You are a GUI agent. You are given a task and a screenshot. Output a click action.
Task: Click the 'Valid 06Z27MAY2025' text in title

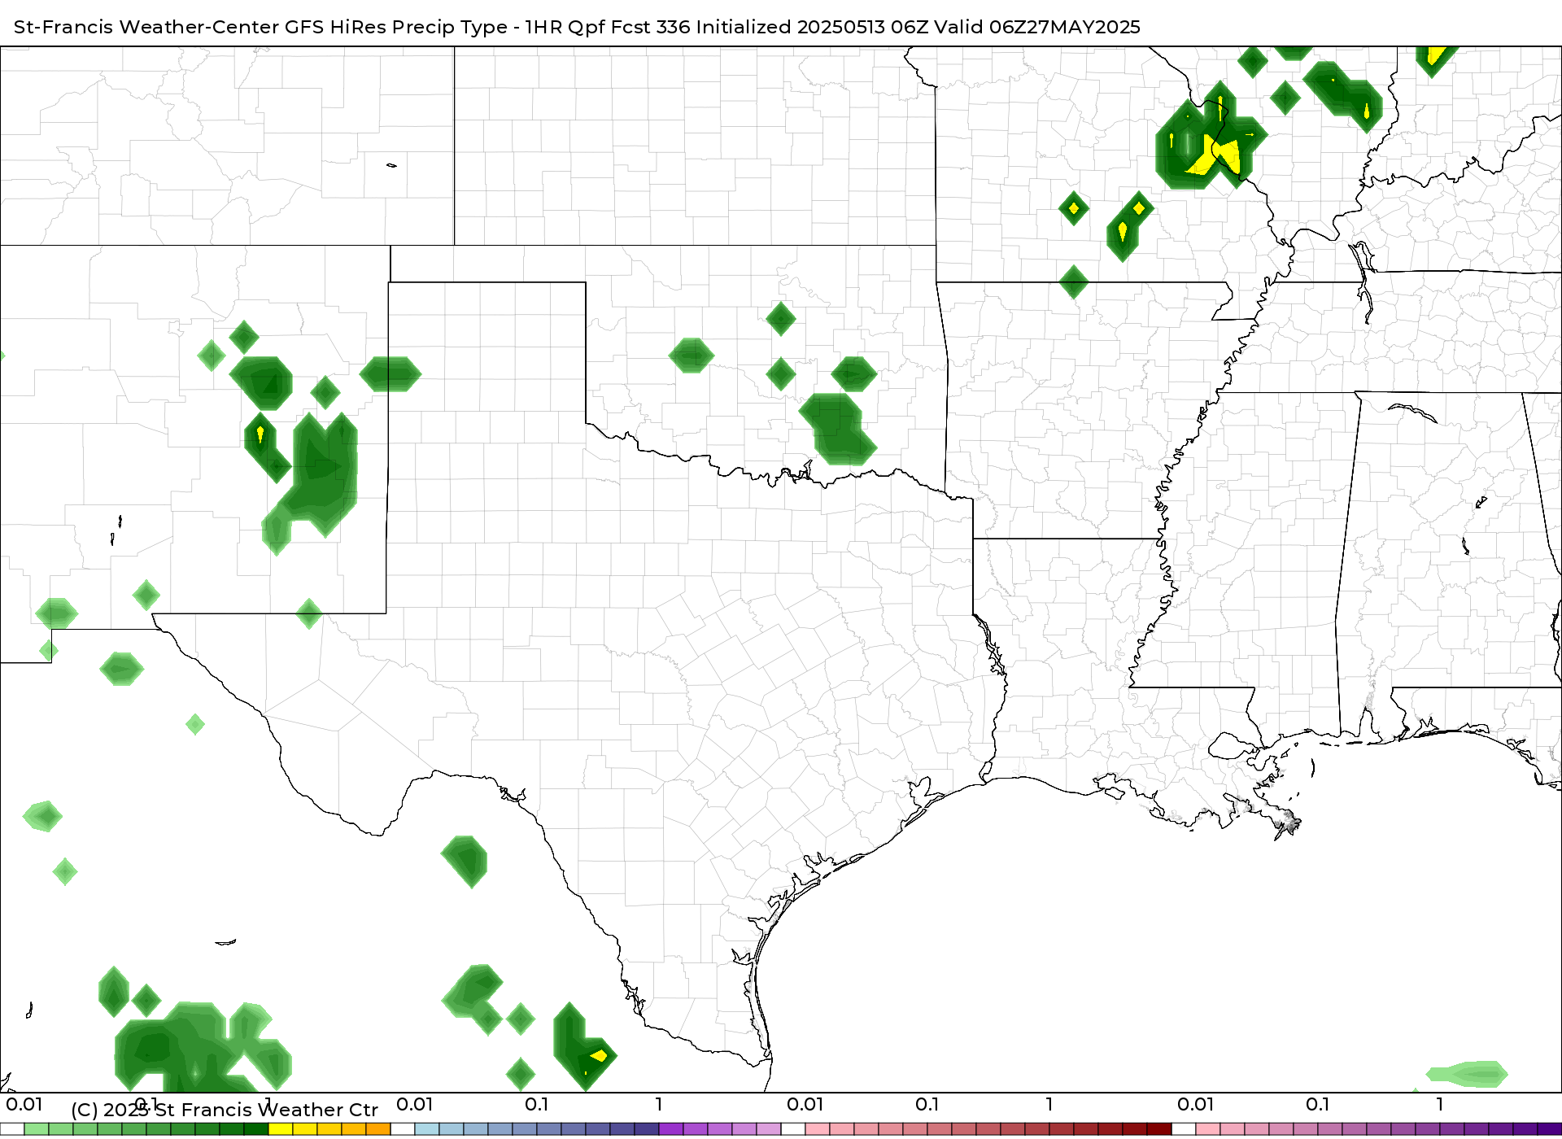coord(1037,27)
